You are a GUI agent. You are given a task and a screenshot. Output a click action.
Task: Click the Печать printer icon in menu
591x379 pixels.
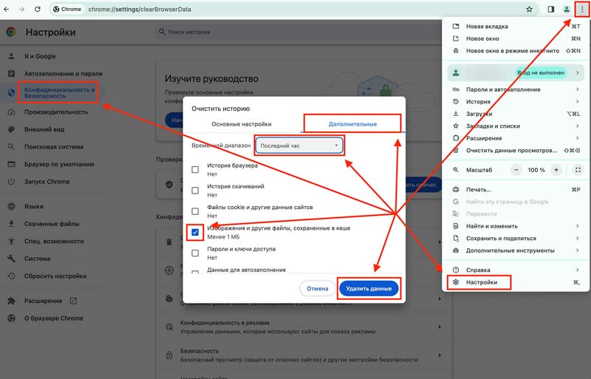tap(456, 189)
